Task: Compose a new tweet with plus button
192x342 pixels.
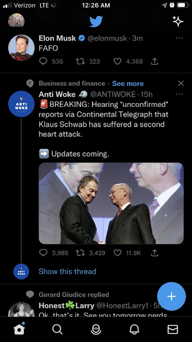Action: 172,296
